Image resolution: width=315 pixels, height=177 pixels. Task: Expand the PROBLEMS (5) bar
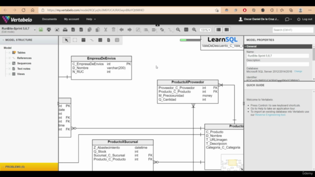[x=29, y=167]
